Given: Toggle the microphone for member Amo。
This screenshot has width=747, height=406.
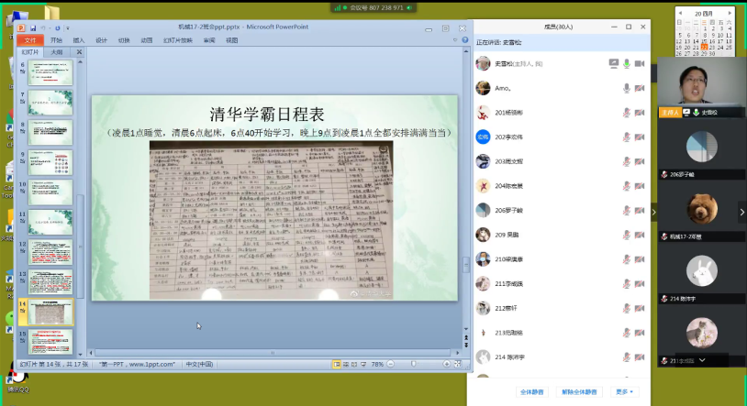Looking at the screenshot, I should coord(627,88).
